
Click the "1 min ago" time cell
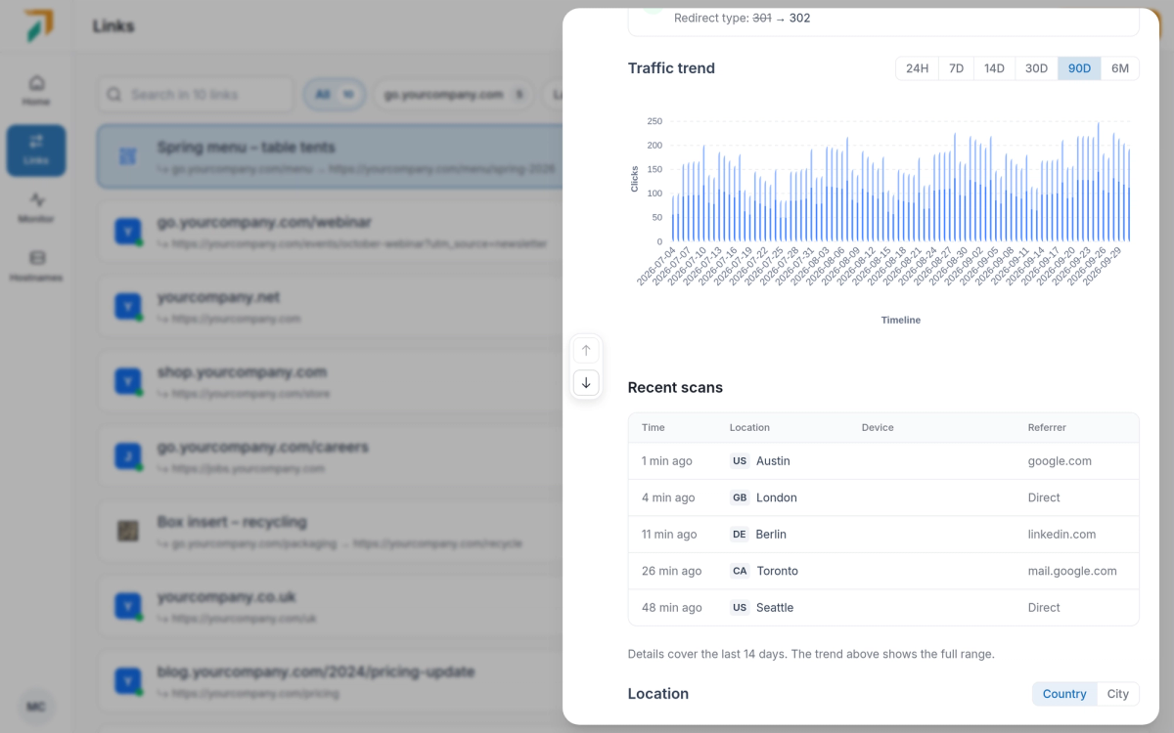[x=667, y=461]
